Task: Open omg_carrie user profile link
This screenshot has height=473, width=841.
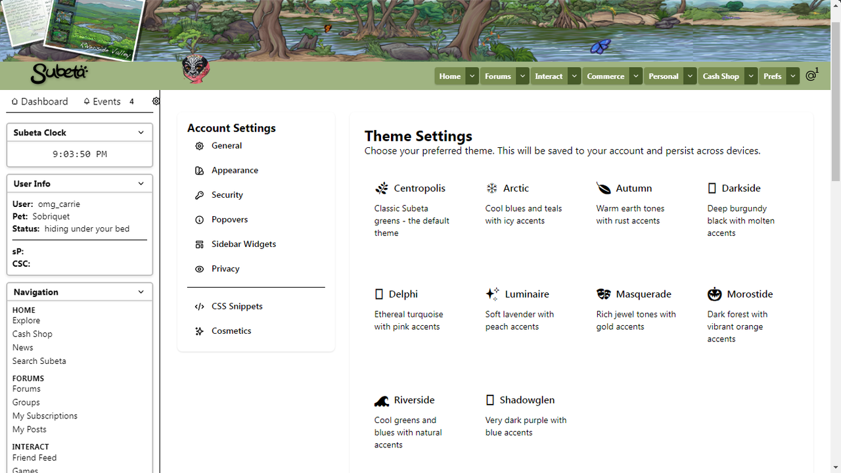Action: coord(59,204)
